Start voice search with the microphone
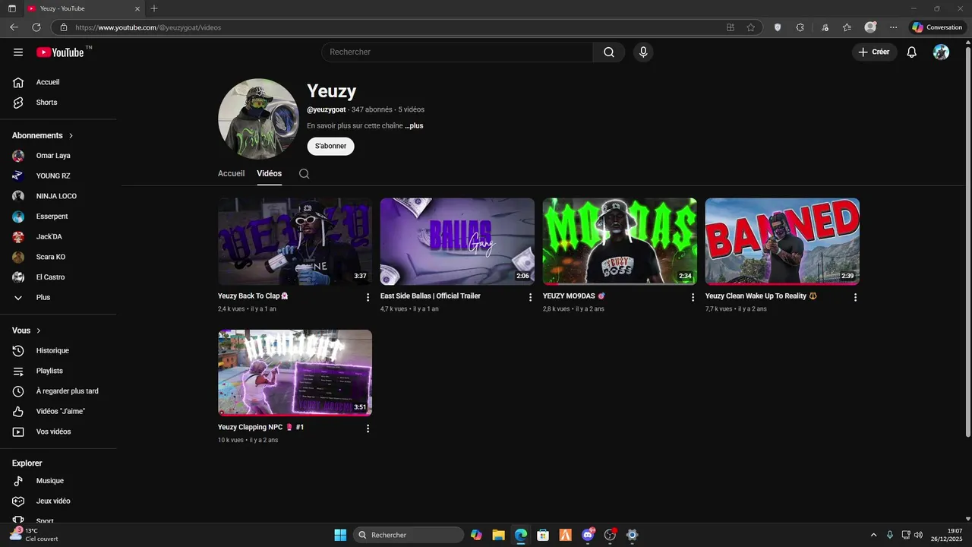Viewport: 972px width, 547px height. 643,52
